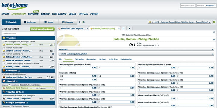Click the bet-at-home.com logo

(14, 6)
